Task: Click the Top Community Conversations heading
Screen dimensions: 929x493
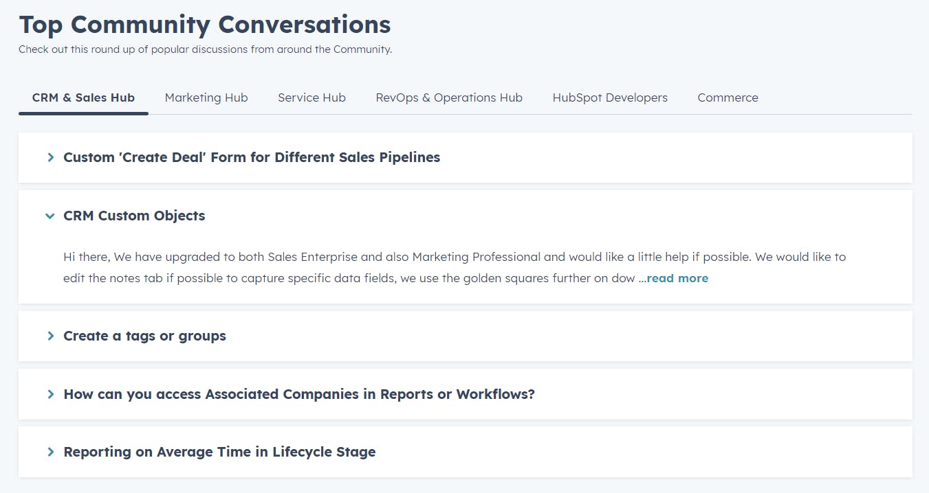Action: pyautogui.click(x=205, y=25)
